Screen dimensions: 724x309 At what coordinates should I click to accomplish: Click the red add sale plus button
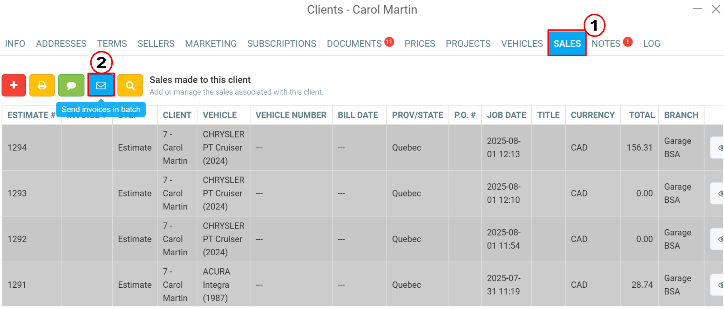(14, 85)
